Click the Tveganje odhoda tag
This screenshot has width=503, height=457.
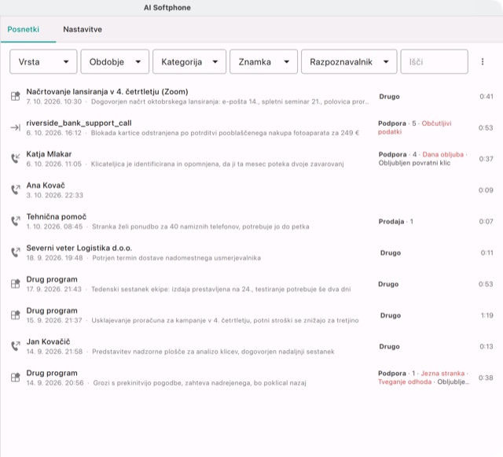pos(405,381)
